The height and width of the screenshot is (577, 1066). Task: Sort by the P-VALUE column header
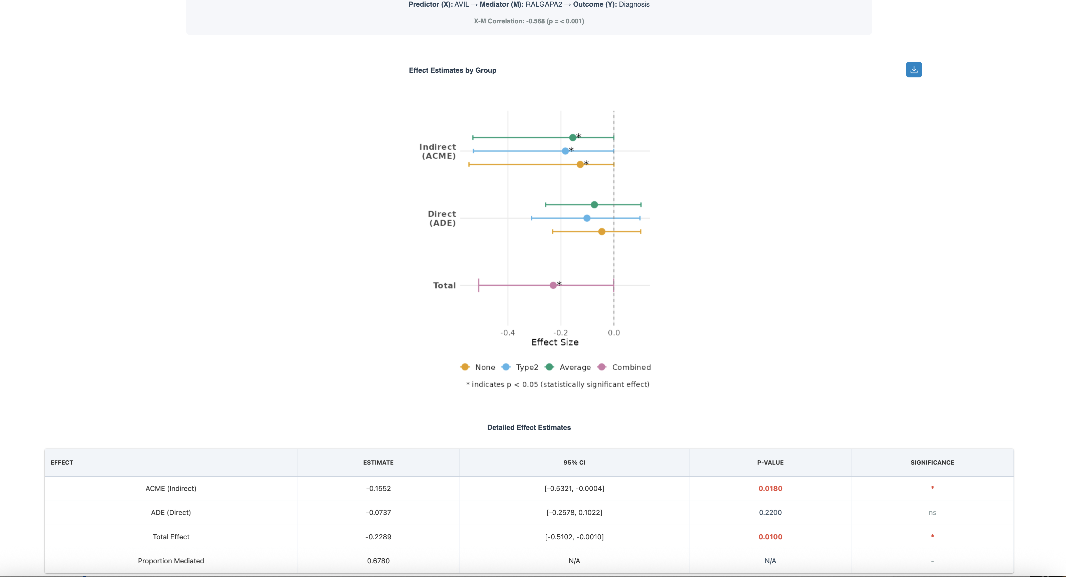(770, 462)
